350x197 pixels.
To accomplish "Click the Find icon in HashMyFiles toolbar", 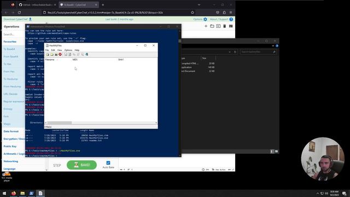I will pos(83,55).
